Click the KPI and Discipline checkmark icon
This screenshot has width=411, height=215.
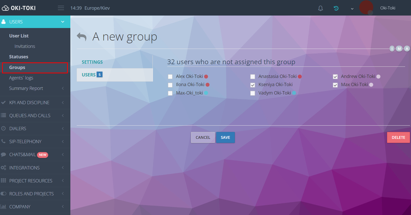click(x=4, y=102)
